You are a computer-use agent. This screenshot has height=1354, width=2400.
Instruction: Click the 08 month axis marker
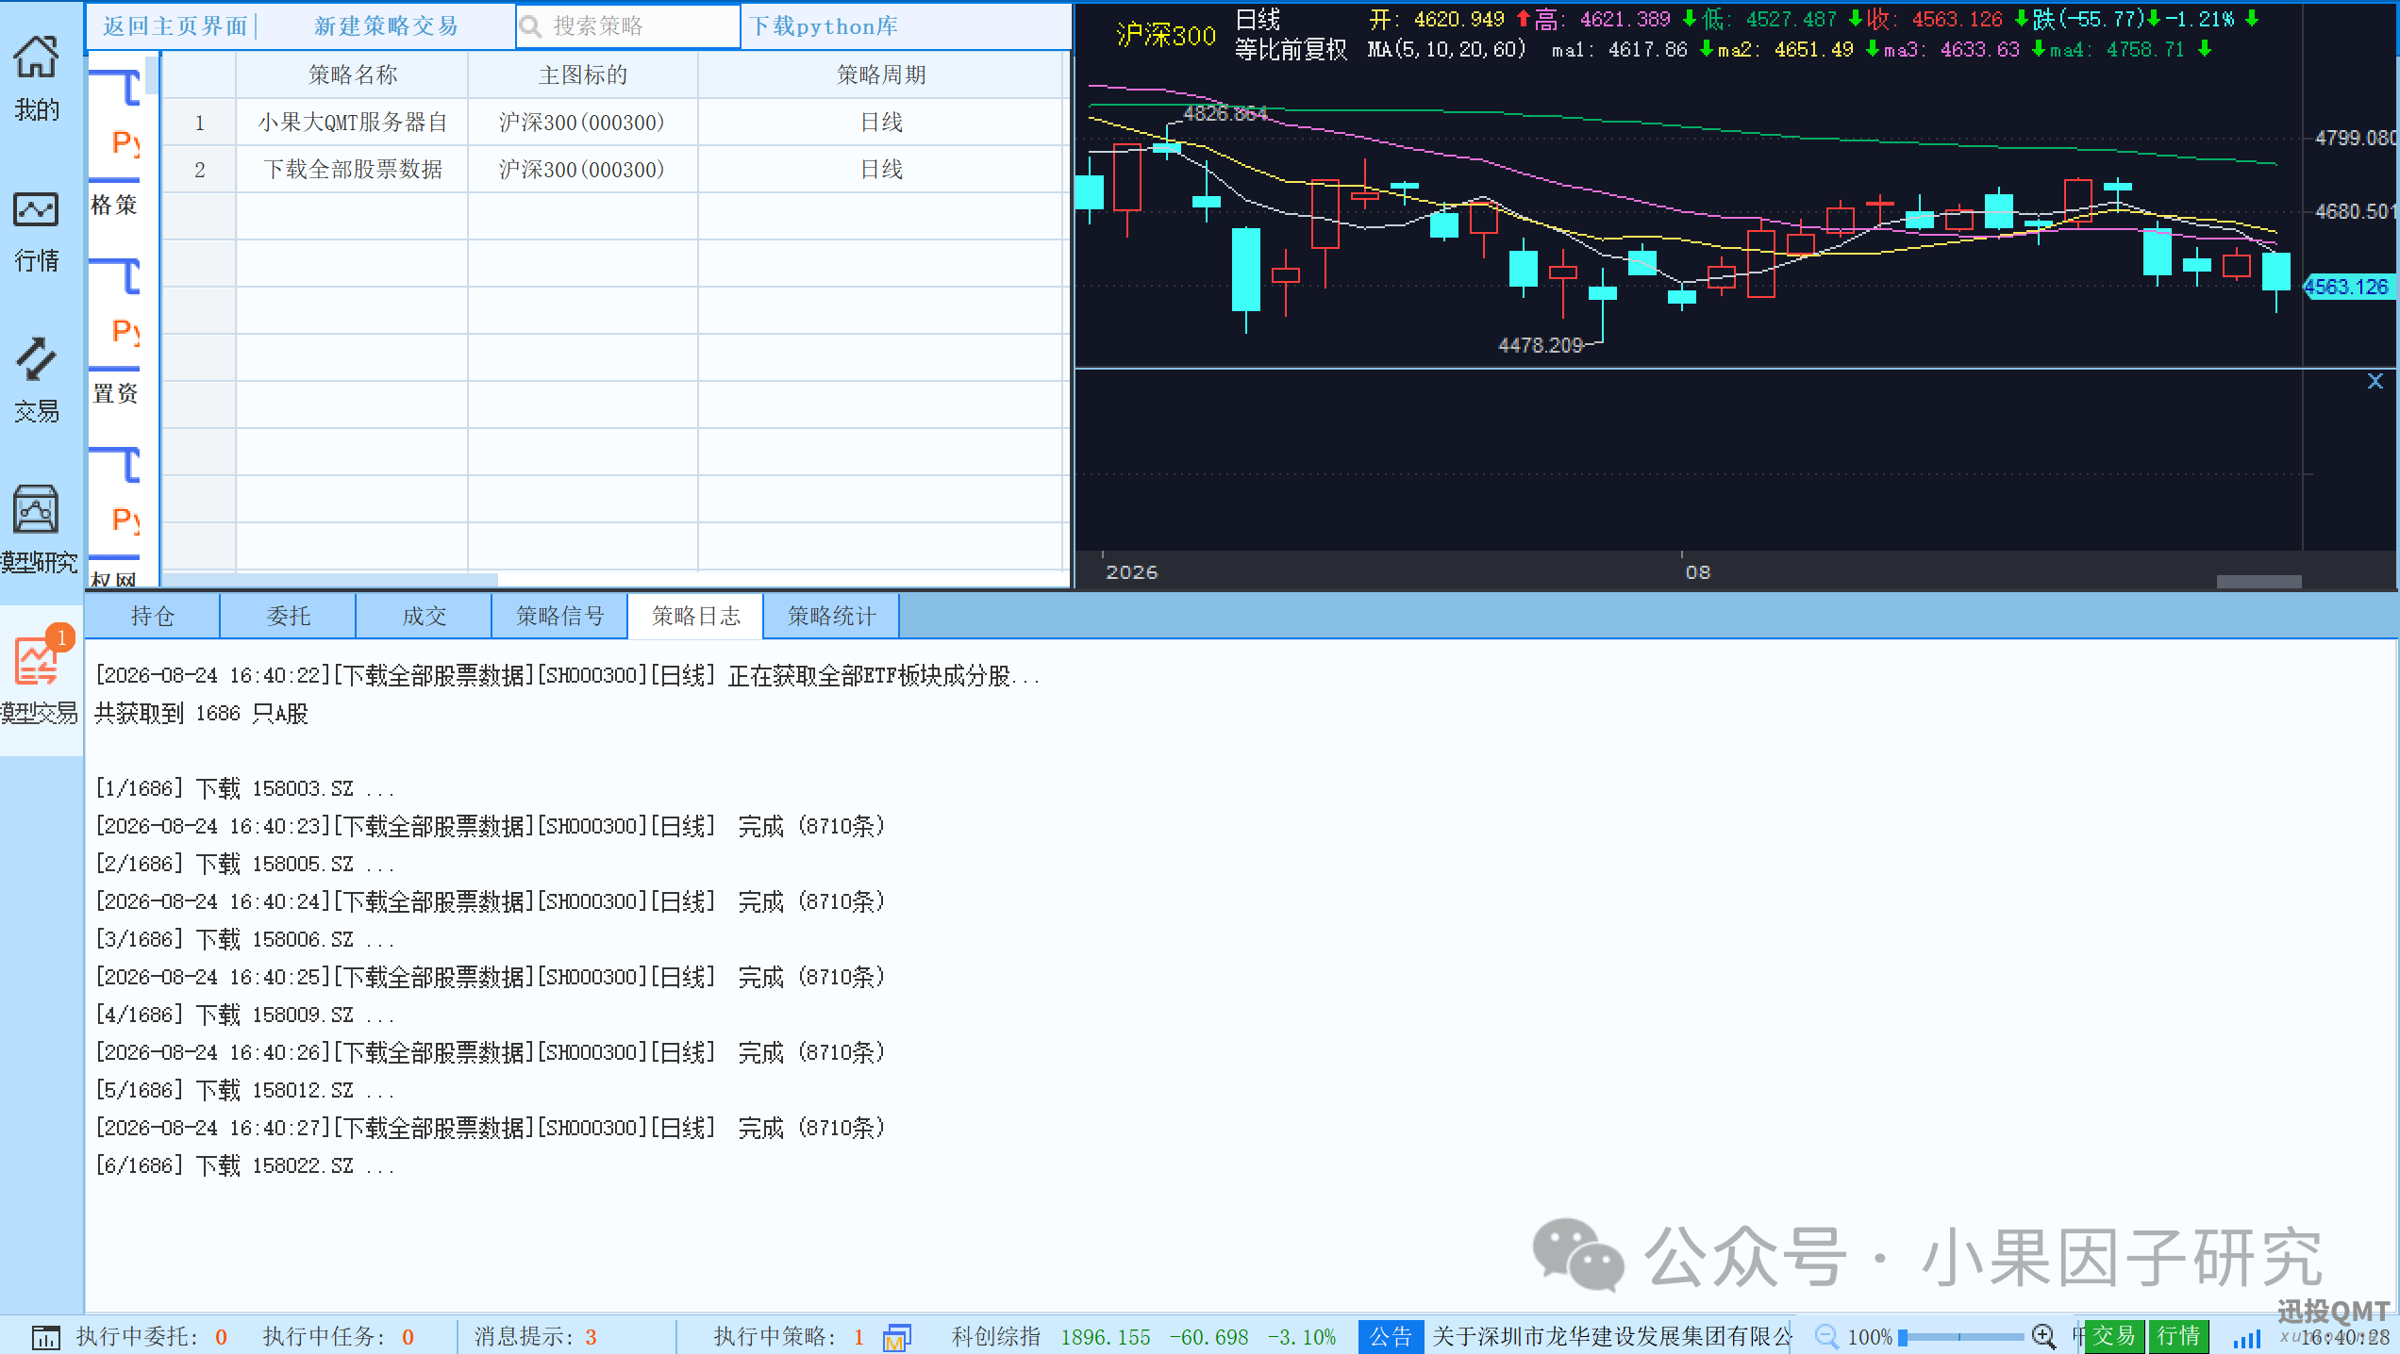click(x=1697, y=572)
